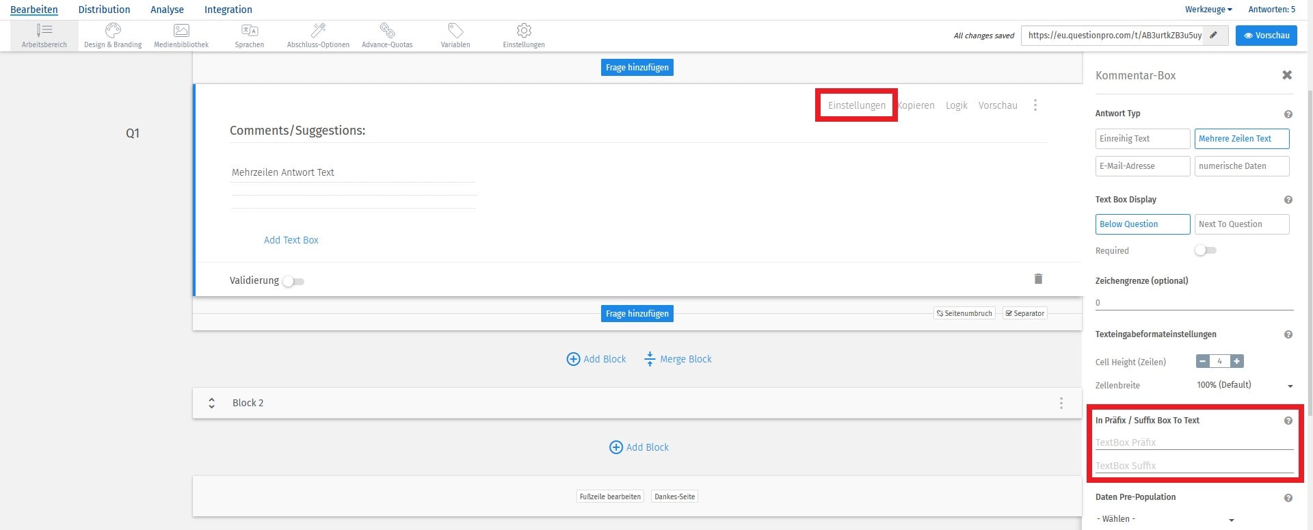
Task: Open help for Texteingabeformateinstellungen
Action: pos(1288,334)
